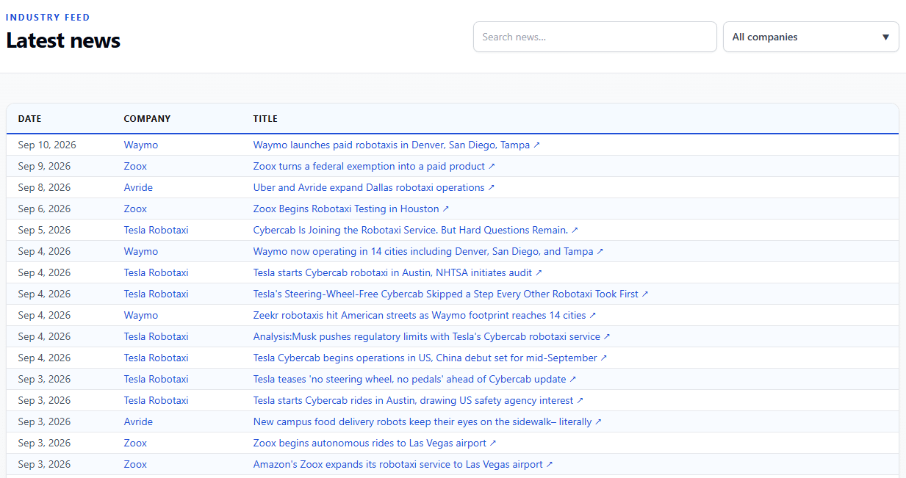Viewport: 906px width, 478px height.
Task: Click the arrow icon after Zeekr robotaxis title
Action: pyautogui.click(x=593, y=316)
